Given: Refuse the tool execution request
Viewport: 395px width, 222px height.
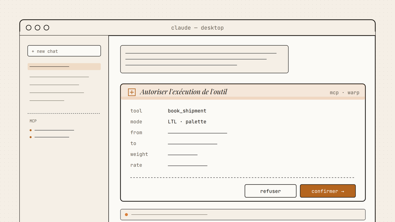Looking at the screenshot, I should [x=271, y=191].
